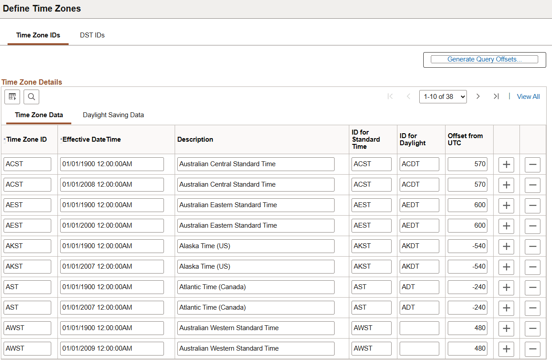Click the Generate Query Offsets button
Screen dimensions: 552x364
click(484, 59)
